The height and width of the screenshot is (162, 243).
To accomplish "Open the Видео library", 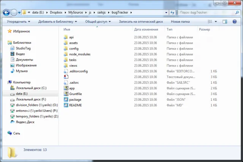I will tap(20, 54).
